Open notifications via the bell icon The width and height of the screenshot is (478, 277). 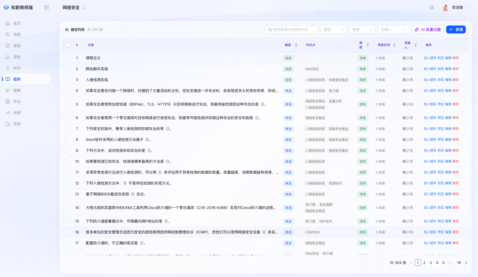click(x=432, y=7)
